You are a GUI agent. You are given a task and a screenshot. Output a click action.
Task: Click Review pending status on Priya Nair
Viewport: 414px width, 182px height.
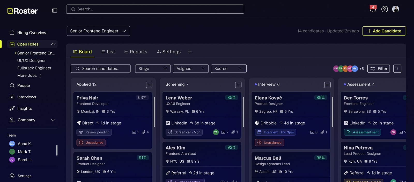tap(94, 132)
